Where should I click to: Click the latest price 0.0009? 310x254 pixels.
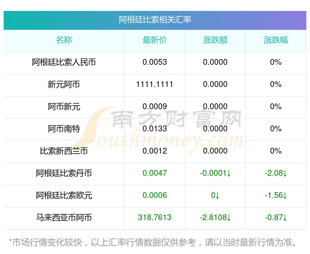click(155, 107)
